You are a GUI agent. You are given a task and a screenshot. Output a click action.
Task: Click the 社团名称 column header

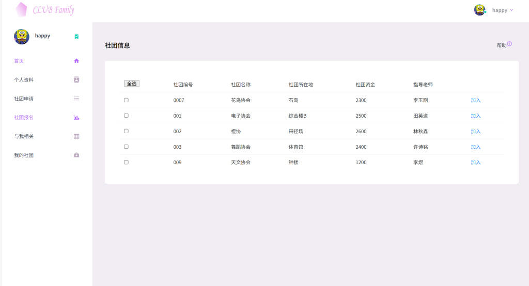[241, 85]
